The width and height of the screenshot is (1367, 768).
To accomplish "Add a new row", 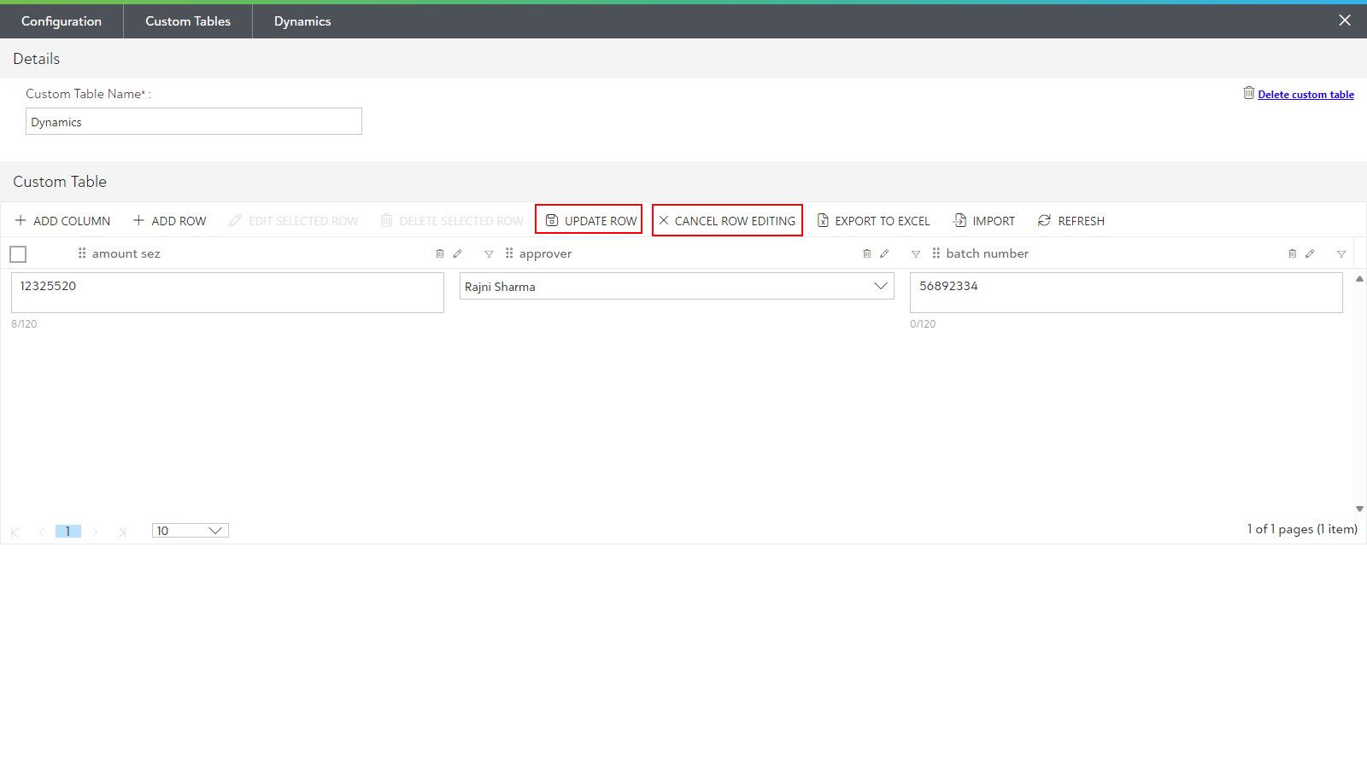I will pos(169,221).
